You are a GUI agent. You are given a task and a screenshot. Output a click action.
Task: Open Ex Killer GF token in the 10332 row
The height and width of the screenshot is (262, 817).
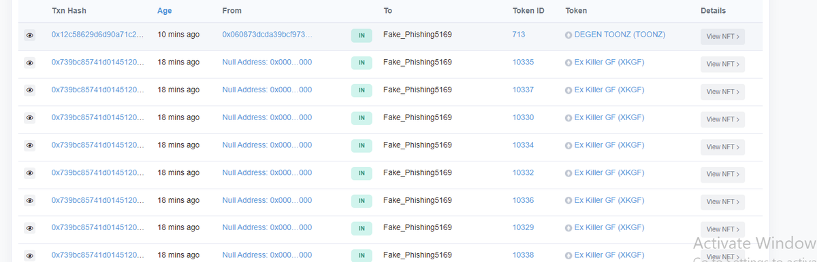(609, 172)
